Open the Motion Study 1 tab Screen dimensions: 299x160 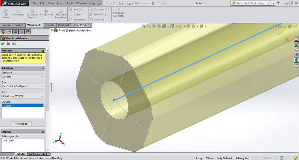(38, 154)
